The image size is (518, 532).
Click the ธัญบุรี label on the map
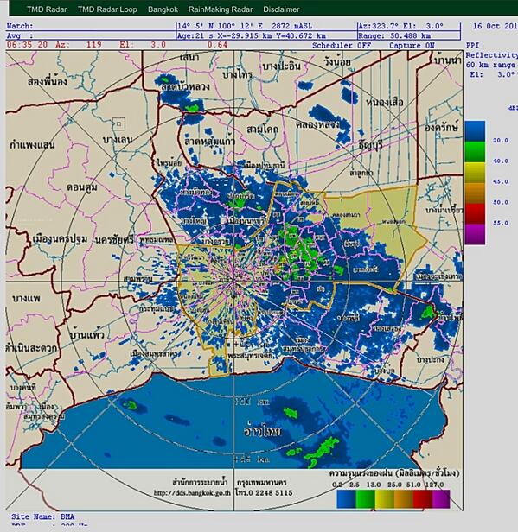[x=371, y=145]
